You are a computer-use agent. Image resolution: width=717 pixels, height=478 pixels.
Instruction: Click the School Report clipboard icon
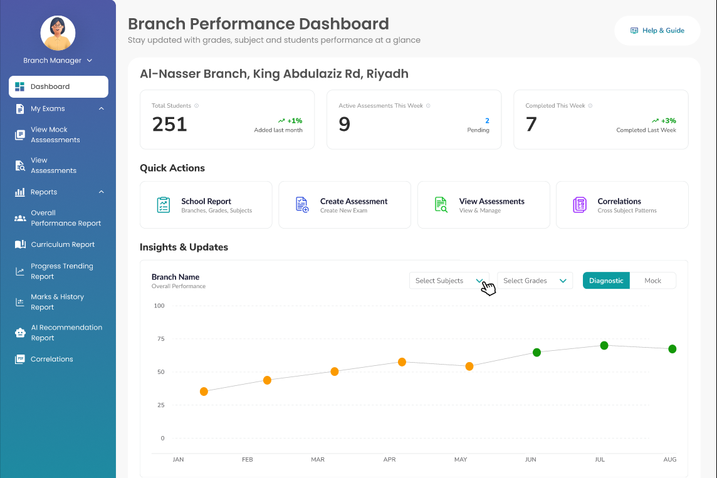click(x=164, y=205)
